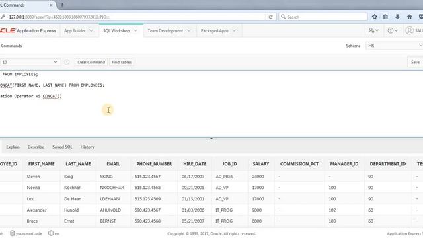Switch to the Explain tab
This screenshot has height=238, width=423.
tap(13, 147)
